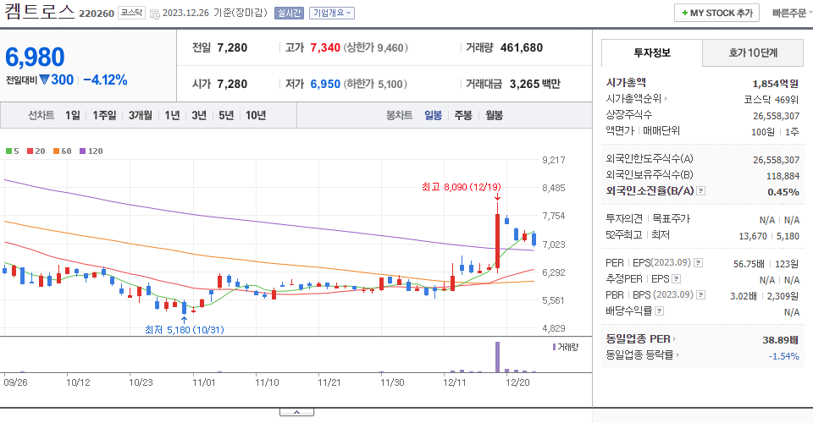Click 고가 value 7,340

tap(325, 47)
